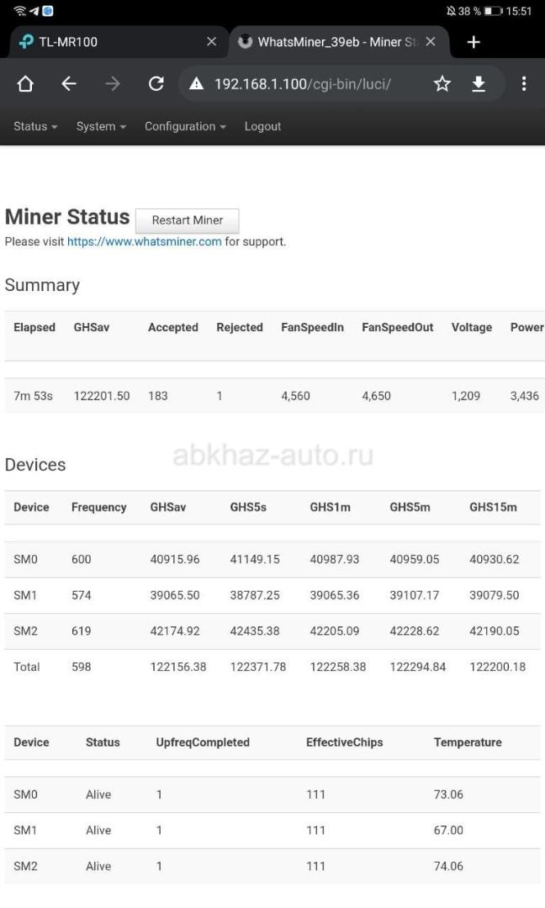Image resolution: width=545 pixels, height=908 pixels.
Task: Reload the page with the refresh icon
Action: click(x=156, y=84)
